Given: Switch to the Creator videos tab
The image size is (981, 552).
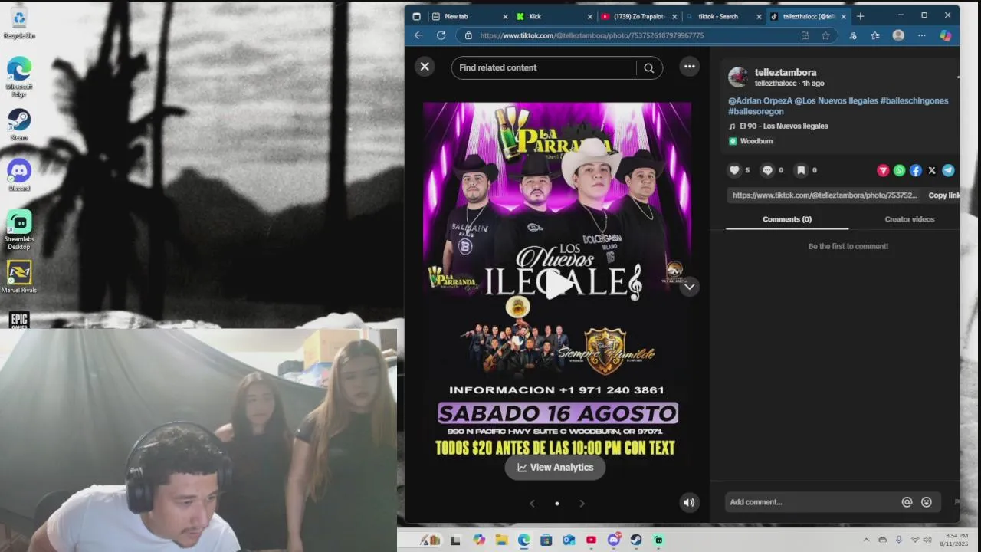Looking at the screenshot, I should 910,219.
